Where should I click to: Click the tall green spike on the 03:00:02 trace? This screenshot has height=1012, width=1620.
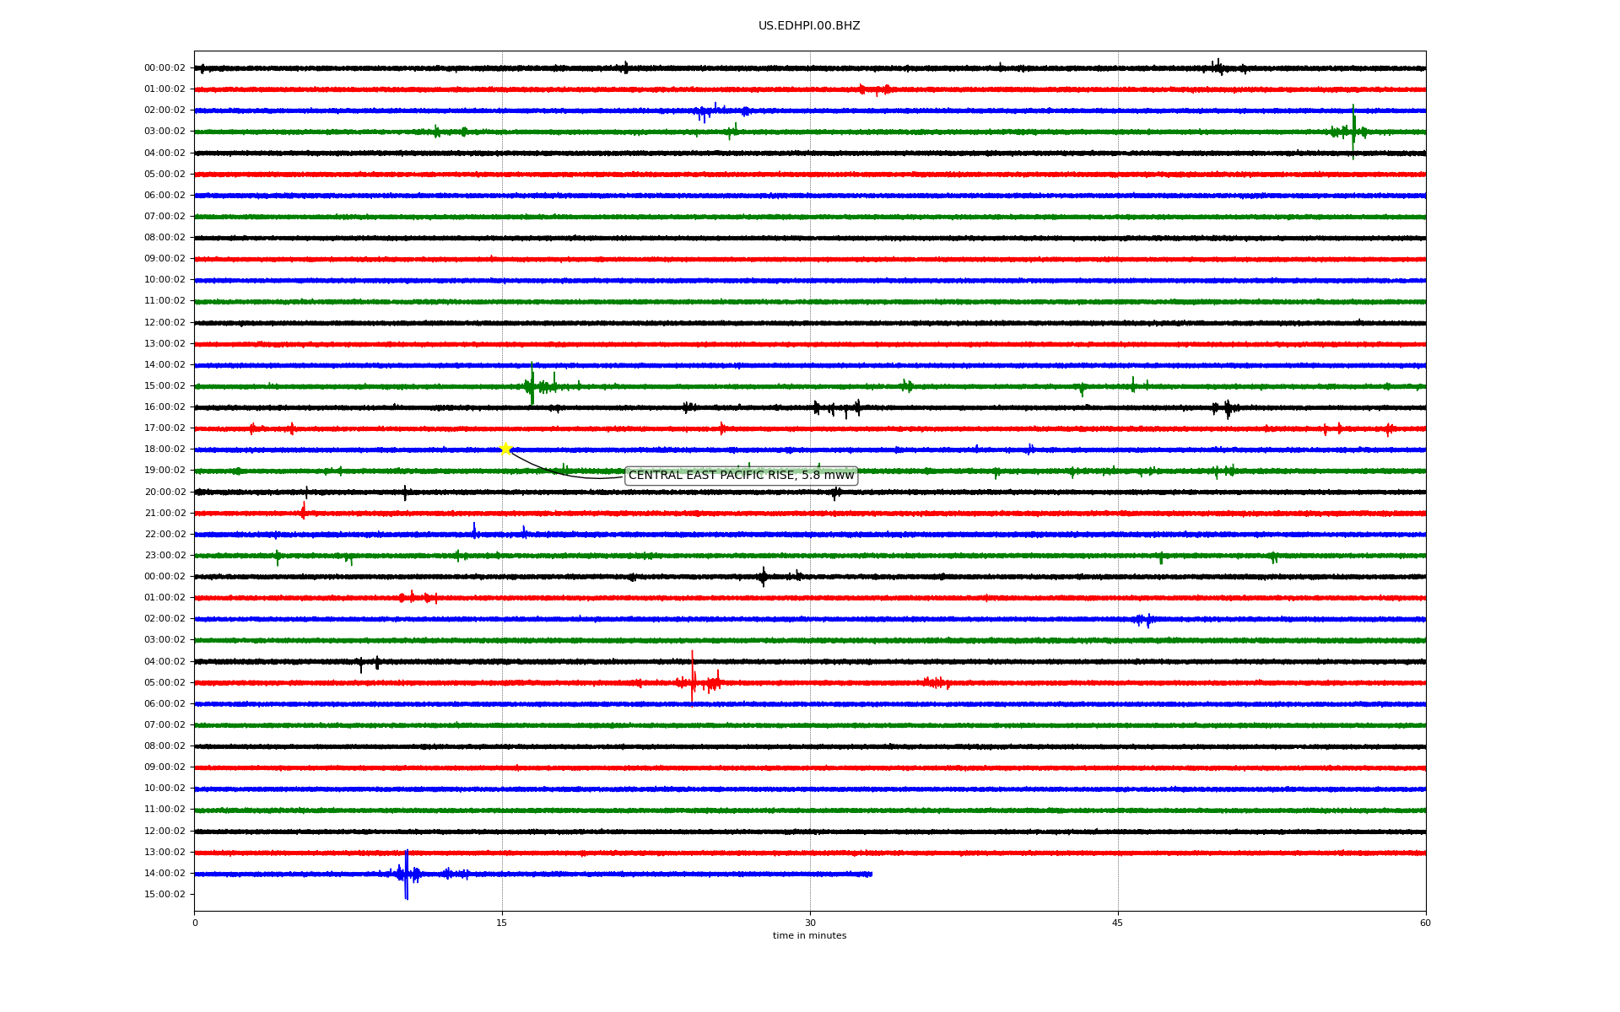pyautogui.click(x=1353, y=132)
